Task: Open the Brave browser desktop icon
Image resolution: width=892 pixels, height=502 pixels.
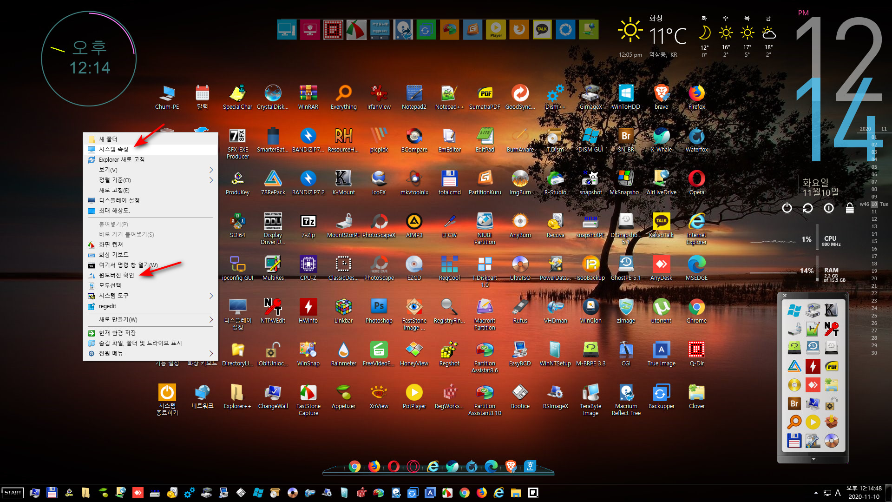Action: tap(661, 97)
